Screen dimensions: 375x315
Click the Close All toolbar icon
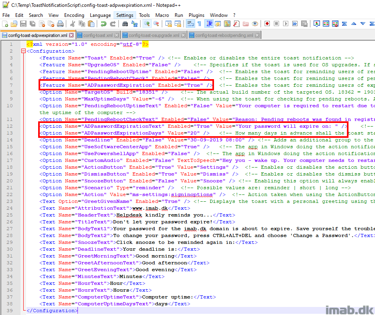(51, 24)
